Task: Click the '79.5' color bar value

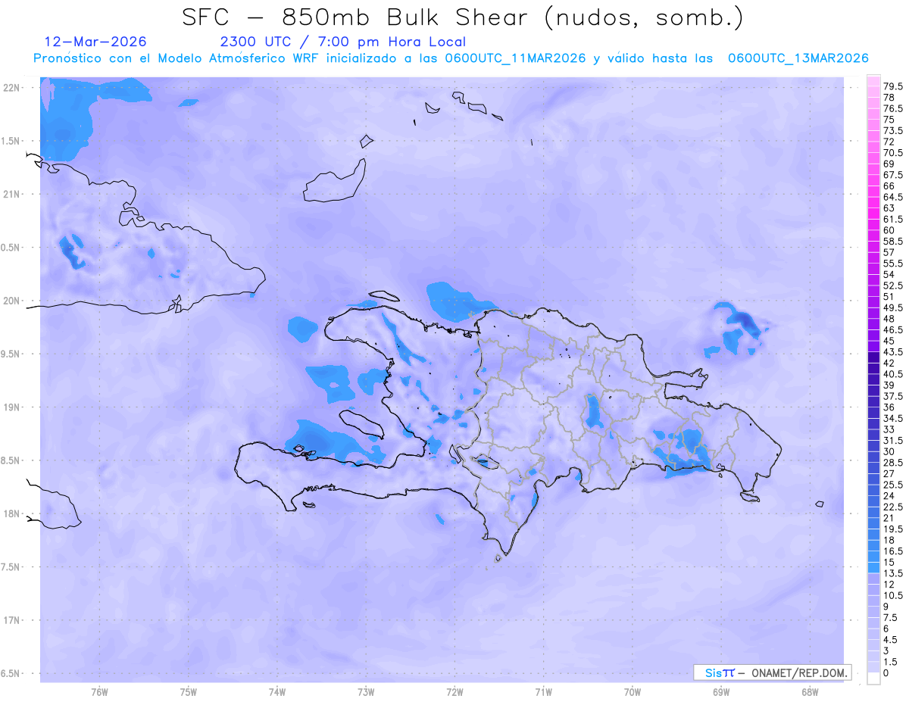Action: (893, 86)
